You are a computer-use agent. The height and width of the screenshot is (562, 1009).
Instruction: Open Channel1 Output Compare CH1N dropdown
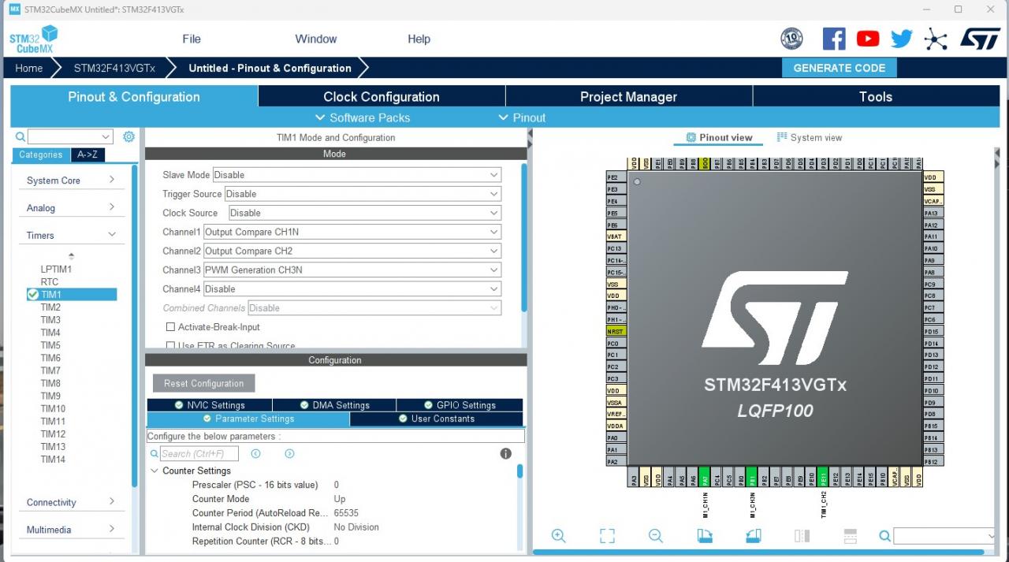pyautogui.click(x=352, y=232)
